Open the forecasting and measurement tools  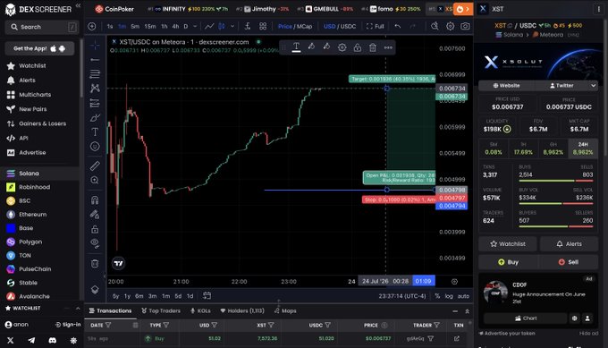(95, 103)
